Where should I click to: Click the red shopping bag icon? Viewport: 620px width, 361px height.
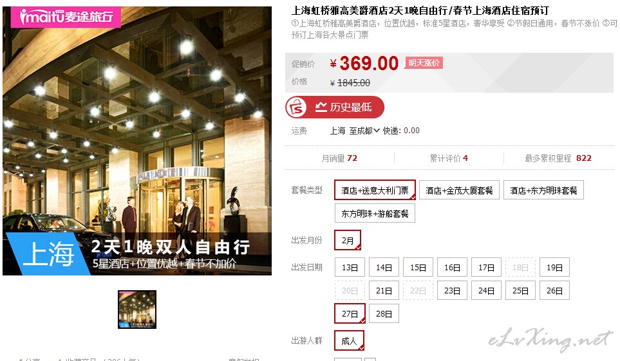point(296,107)
